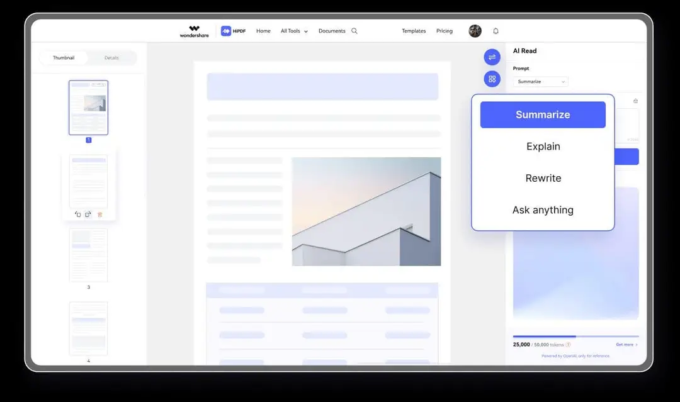Image resolution: width=680 pixels, height=402 pixels.
Task: Open the notifications bell
Action: [496, 31]
